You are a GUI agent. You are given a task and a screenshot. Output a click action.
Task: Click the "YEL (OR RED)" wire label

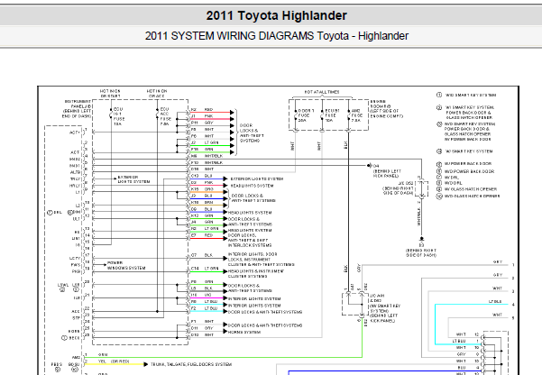[x=114, y=361]
